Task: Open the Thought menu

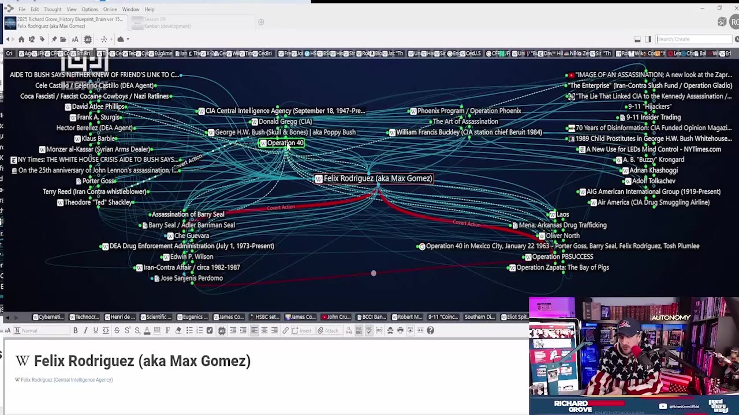Action: (53, 9)
